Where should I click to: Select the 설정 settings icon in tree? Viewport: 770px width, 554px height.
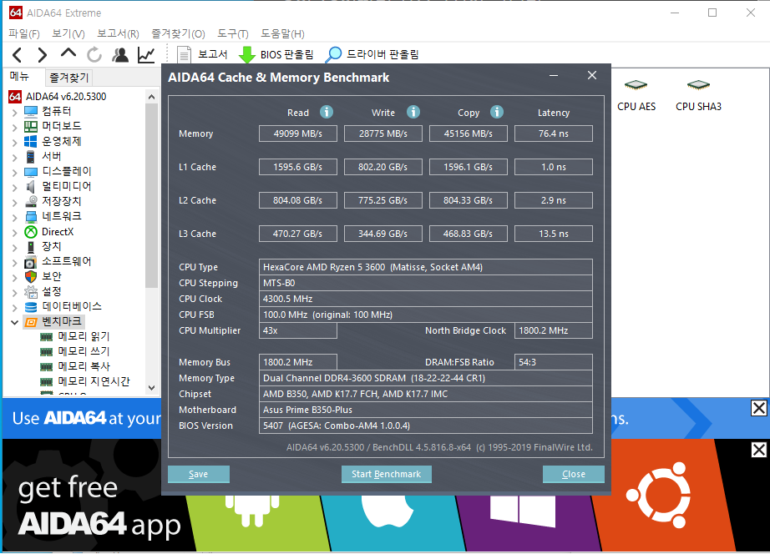click(x=31, y=292)
